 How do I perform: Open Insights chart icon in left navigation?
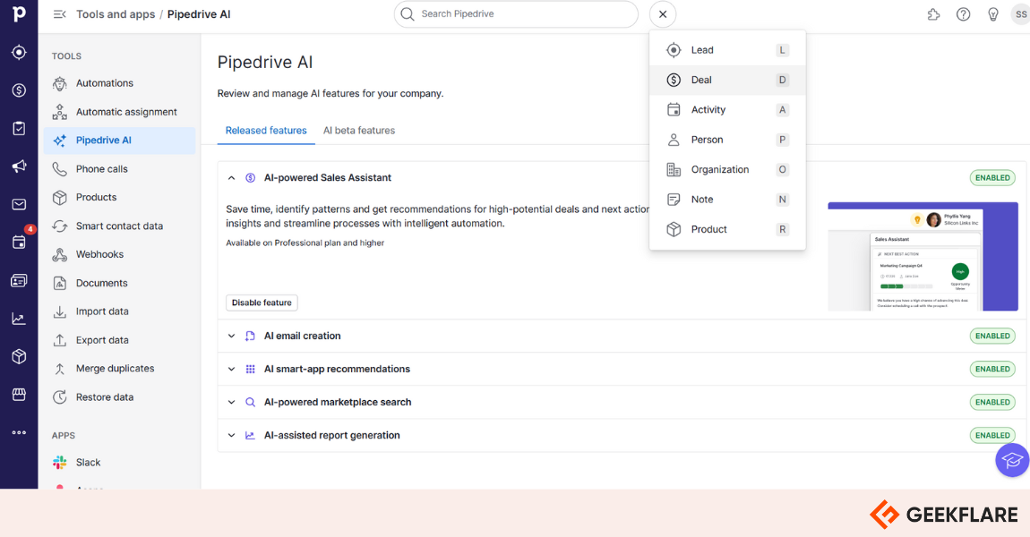tap(19, 319)
